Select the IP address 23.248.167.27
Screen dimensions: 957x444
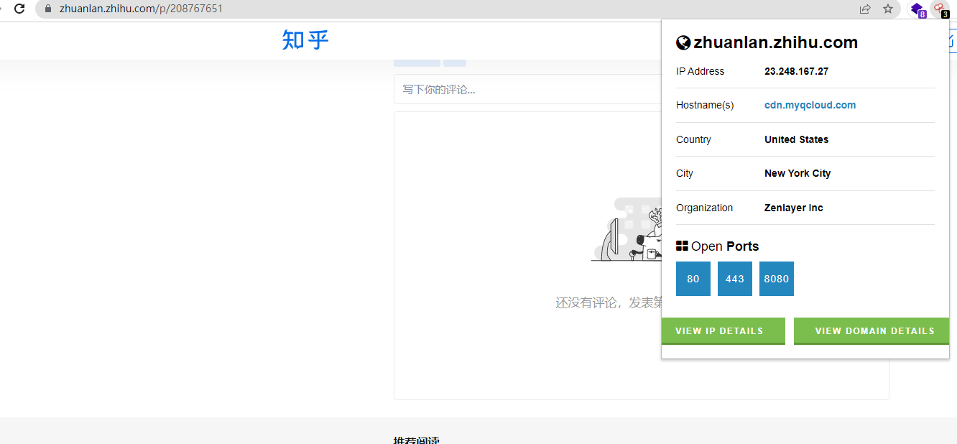(x=796, y=71)
